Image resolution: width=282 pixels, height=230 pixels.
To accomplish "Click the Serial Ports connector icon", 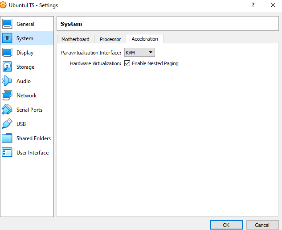I will tap(7, 109).
